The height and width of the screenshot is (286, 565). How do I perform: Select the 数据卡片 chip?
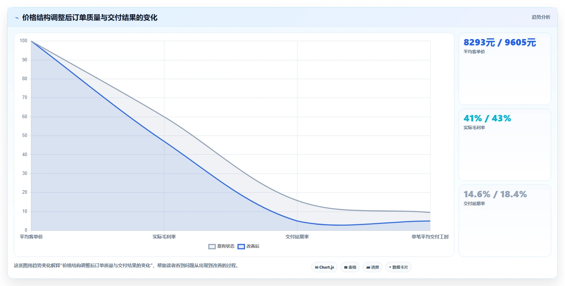click(398, 267)
